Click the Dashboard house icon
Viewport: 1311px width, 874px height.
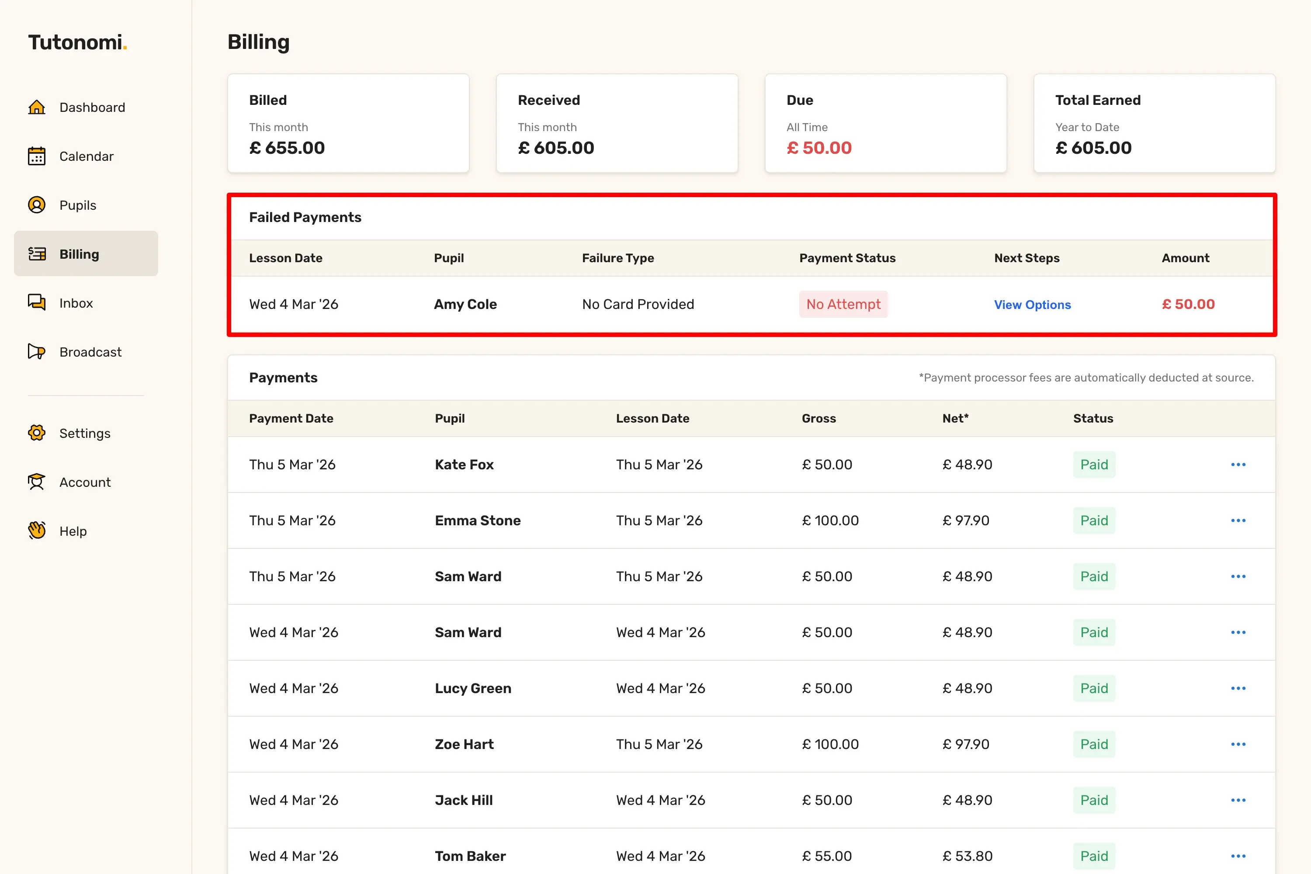coord(37,107)
